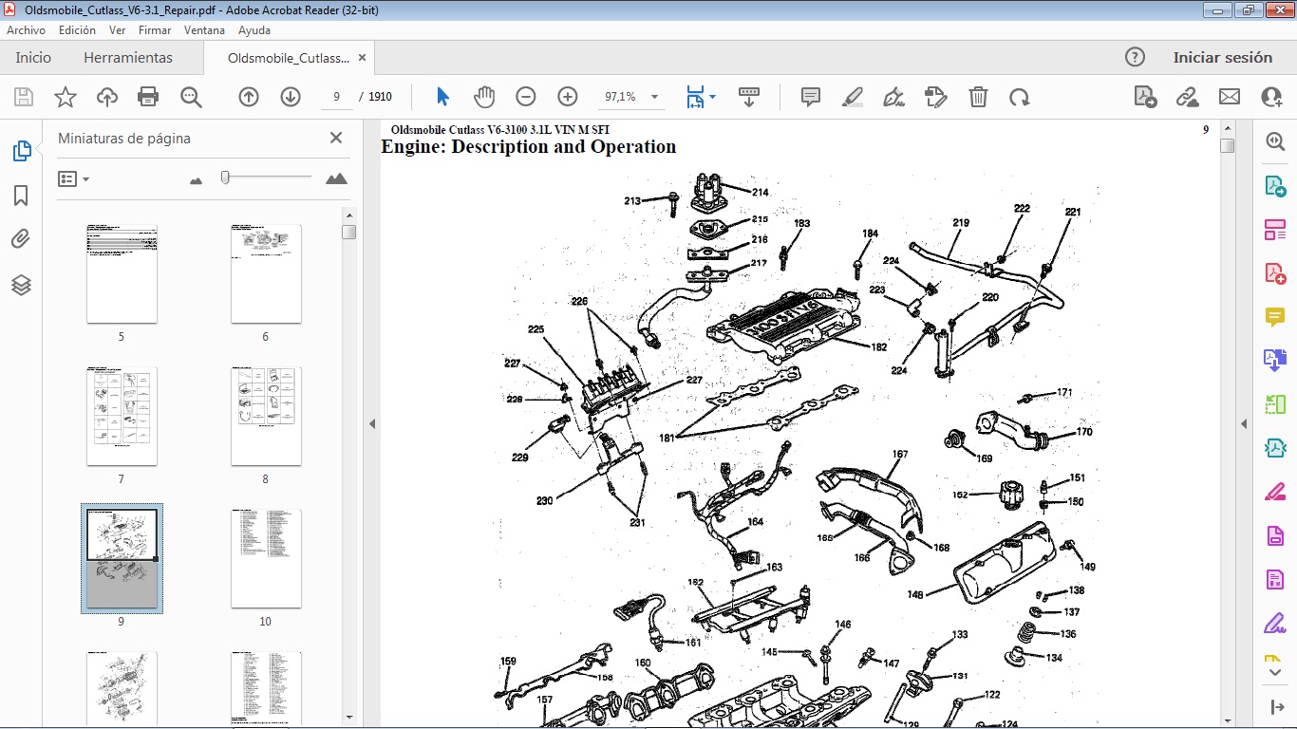Open yellow Comment tool in right pane
Viewport: 1297px width, 729px height.
coord(1274,316)
